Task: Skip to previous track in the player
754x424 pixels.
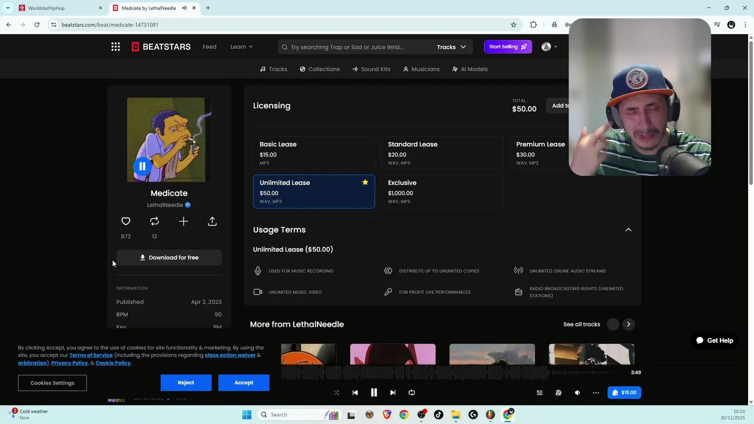Action: coord(355,393)
